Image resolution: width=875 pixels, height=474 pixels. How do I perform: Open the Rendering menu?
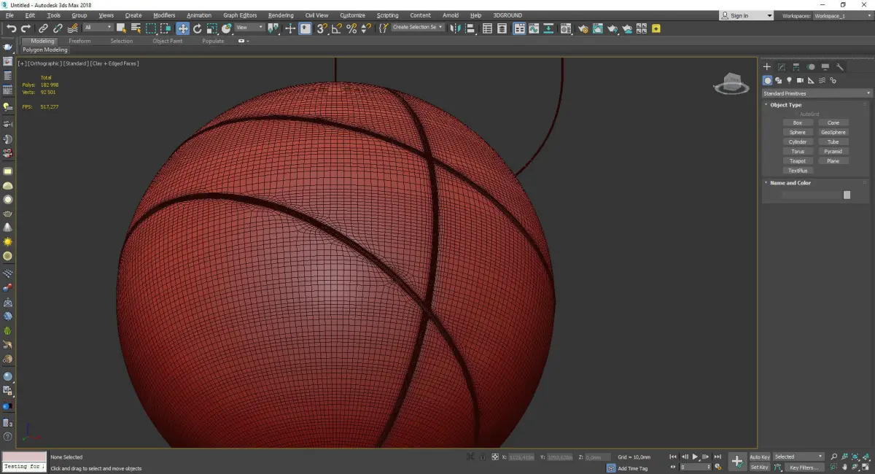(281, 15)
